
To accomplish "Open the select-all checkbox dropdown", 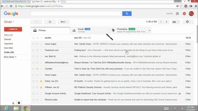I will click(38, 22).
